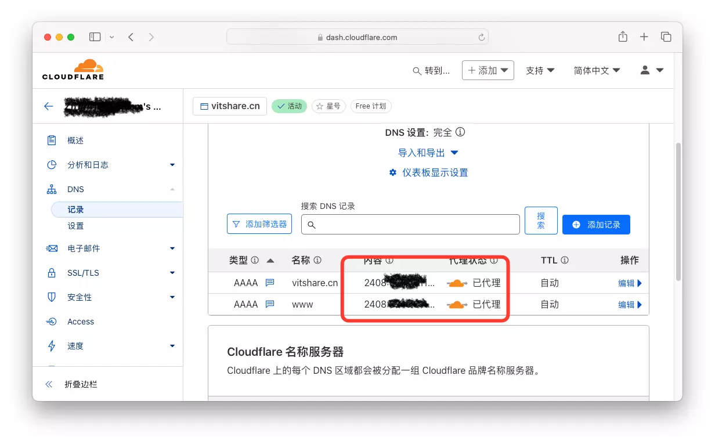Expand SSL/TLS sidebar section arrow
Image resolution: width=715 pixels, height=444 pixels.
172,273
